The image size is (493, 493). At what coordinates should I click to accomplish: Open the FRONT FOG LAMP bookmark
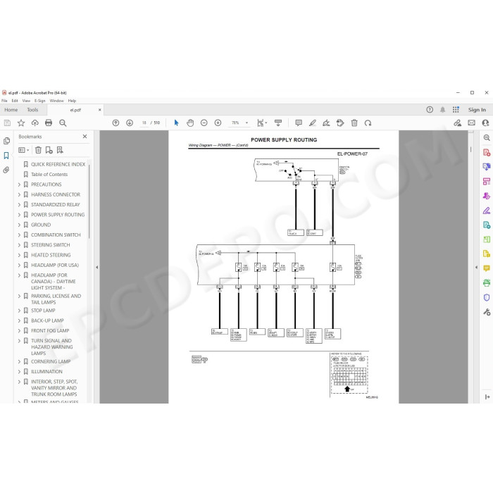pyautogui.click(x=50, y=331)
